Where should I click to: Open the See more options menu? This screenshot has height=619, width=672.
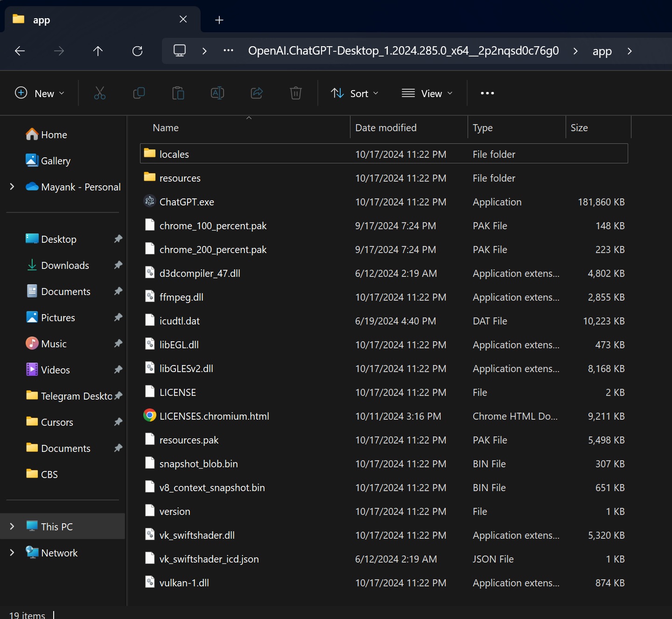[x=487, y=93]
